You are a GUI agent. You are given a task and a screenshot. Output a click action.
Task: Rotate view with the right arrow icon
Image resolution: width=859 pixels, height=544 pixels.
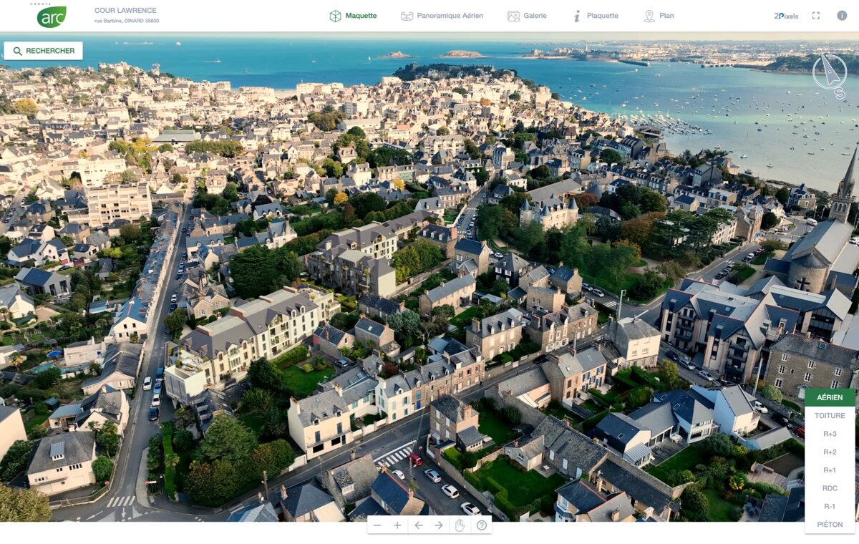pyautogui.click(x=439, y=525)
